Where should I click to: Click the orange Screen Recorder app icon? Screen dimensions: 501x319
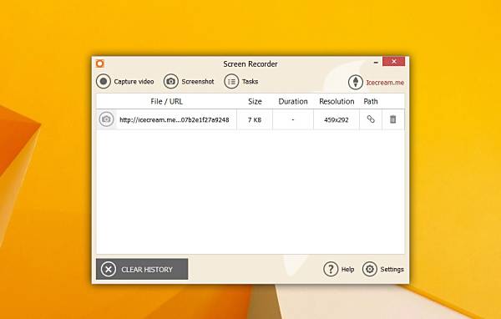(100, 63)
